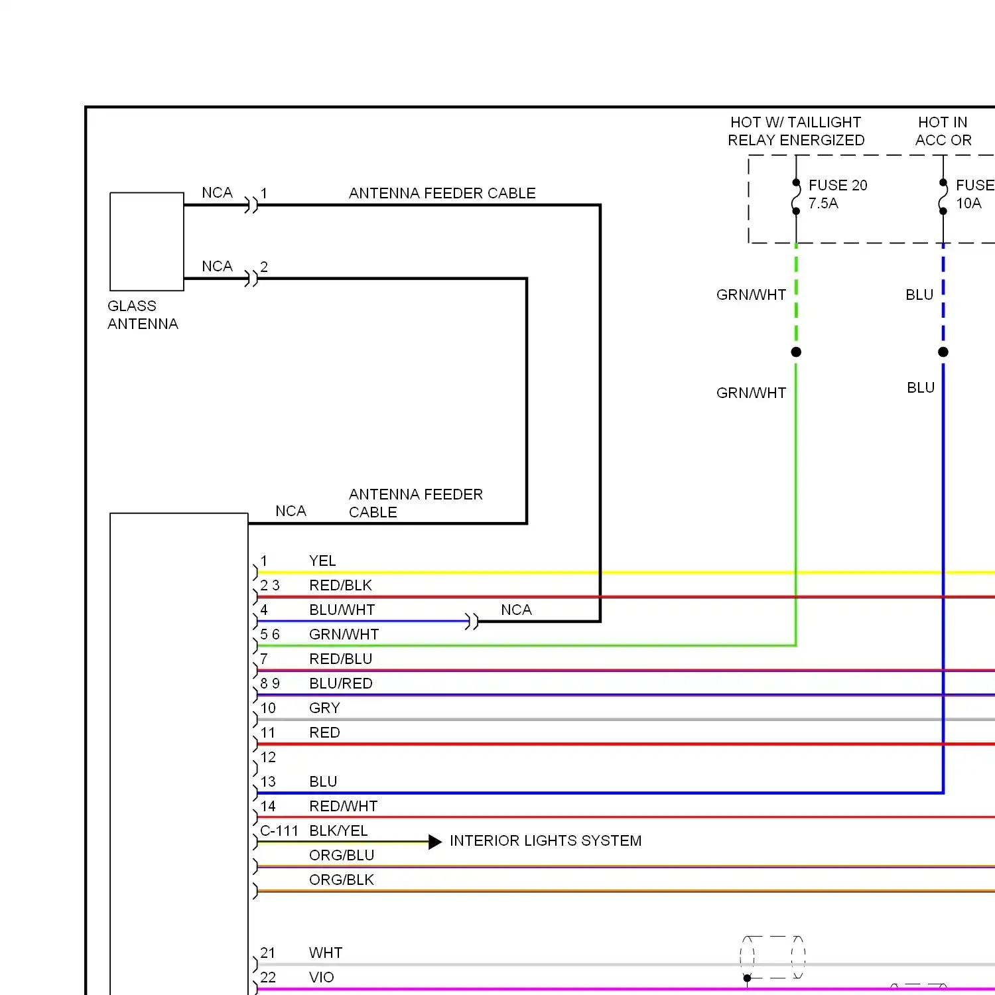This screenshot has height=995, width=995.
Task: Select the RED/WHT wire label
Action: [343, 806]
